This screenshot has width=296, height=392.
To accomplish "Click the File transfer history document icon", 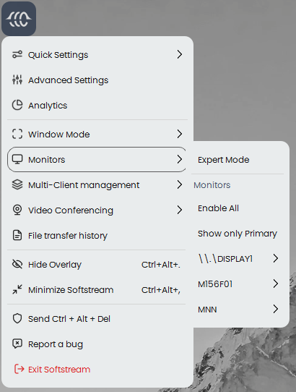I will point(17,235).
